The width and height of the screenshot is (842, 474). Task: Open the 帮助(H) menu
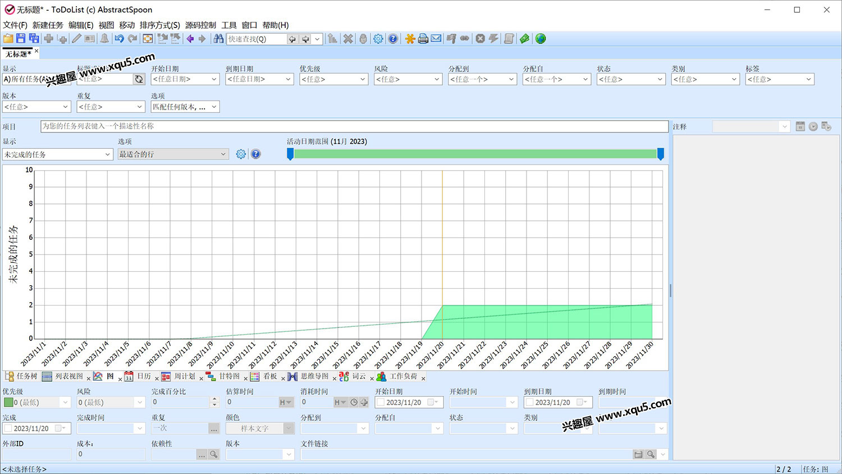[x=276, y=25]
